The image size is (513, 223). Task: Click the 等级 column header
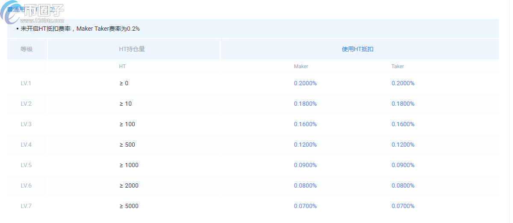point(27,49)
